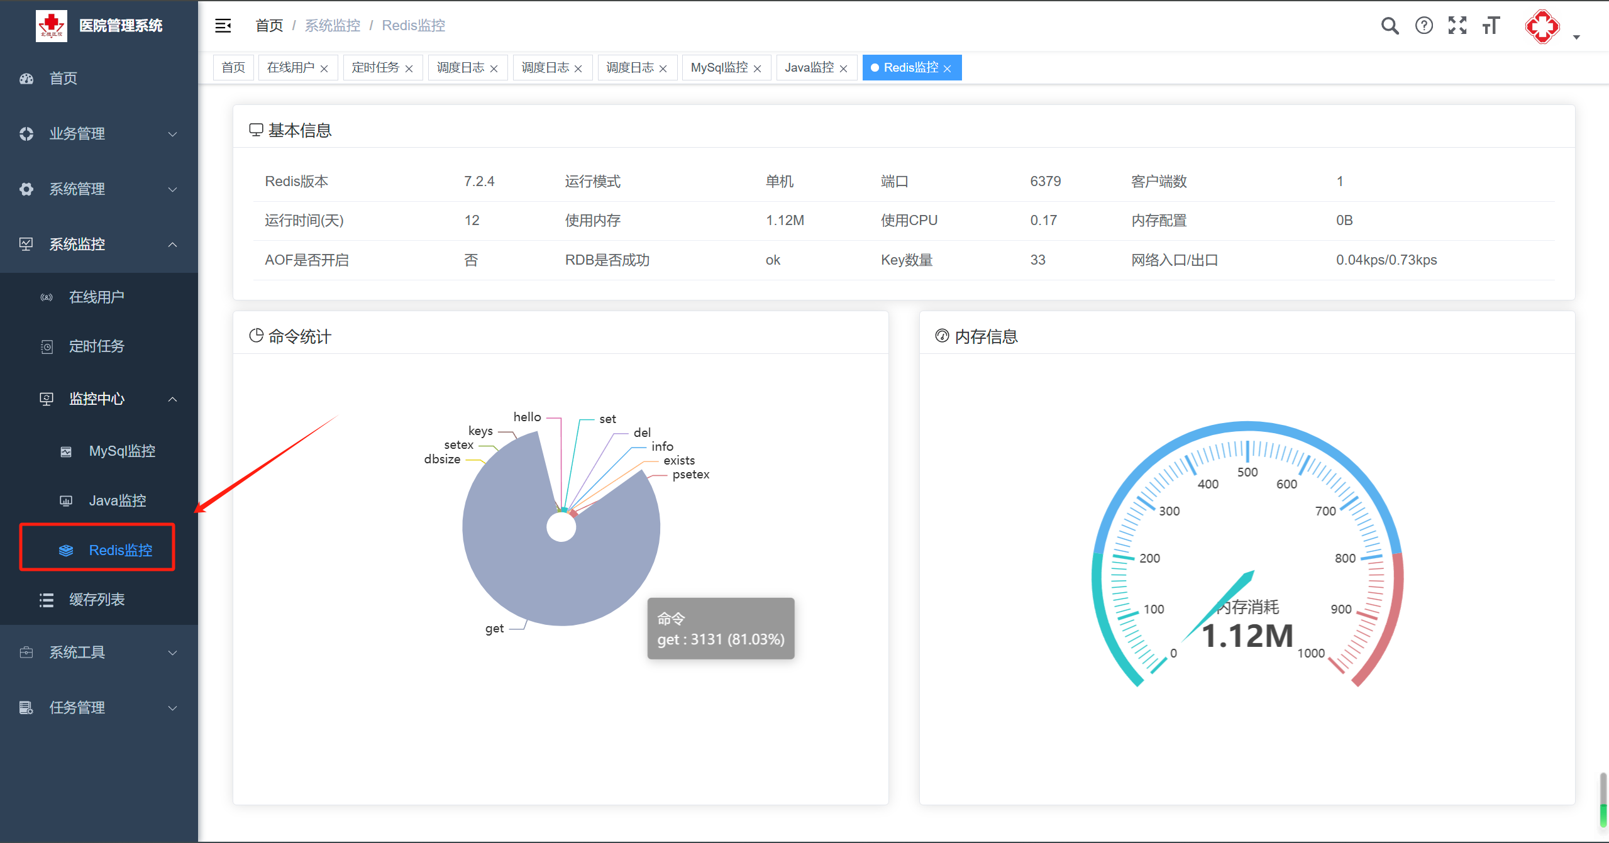Click the hospital logo in sidebar
The width and height of the screenshot is (1609, 843).
pos(52,26)
